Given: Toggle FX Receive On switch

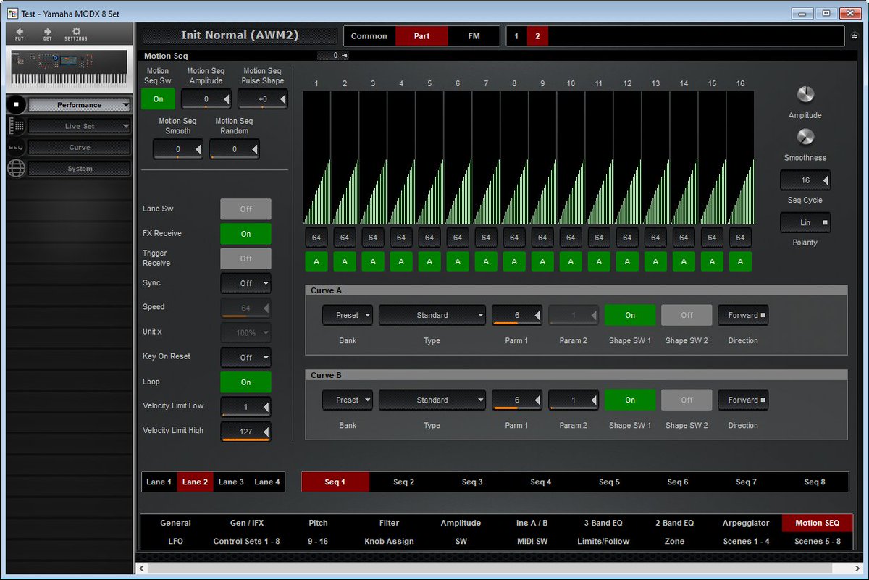Looking at the screenshot, I should coord(246,234).
